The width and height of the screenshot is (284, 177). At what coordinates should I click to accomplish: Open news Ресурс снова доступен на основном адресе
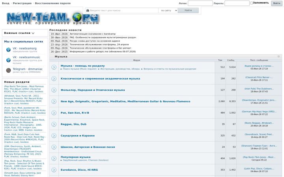pos(95,41)
